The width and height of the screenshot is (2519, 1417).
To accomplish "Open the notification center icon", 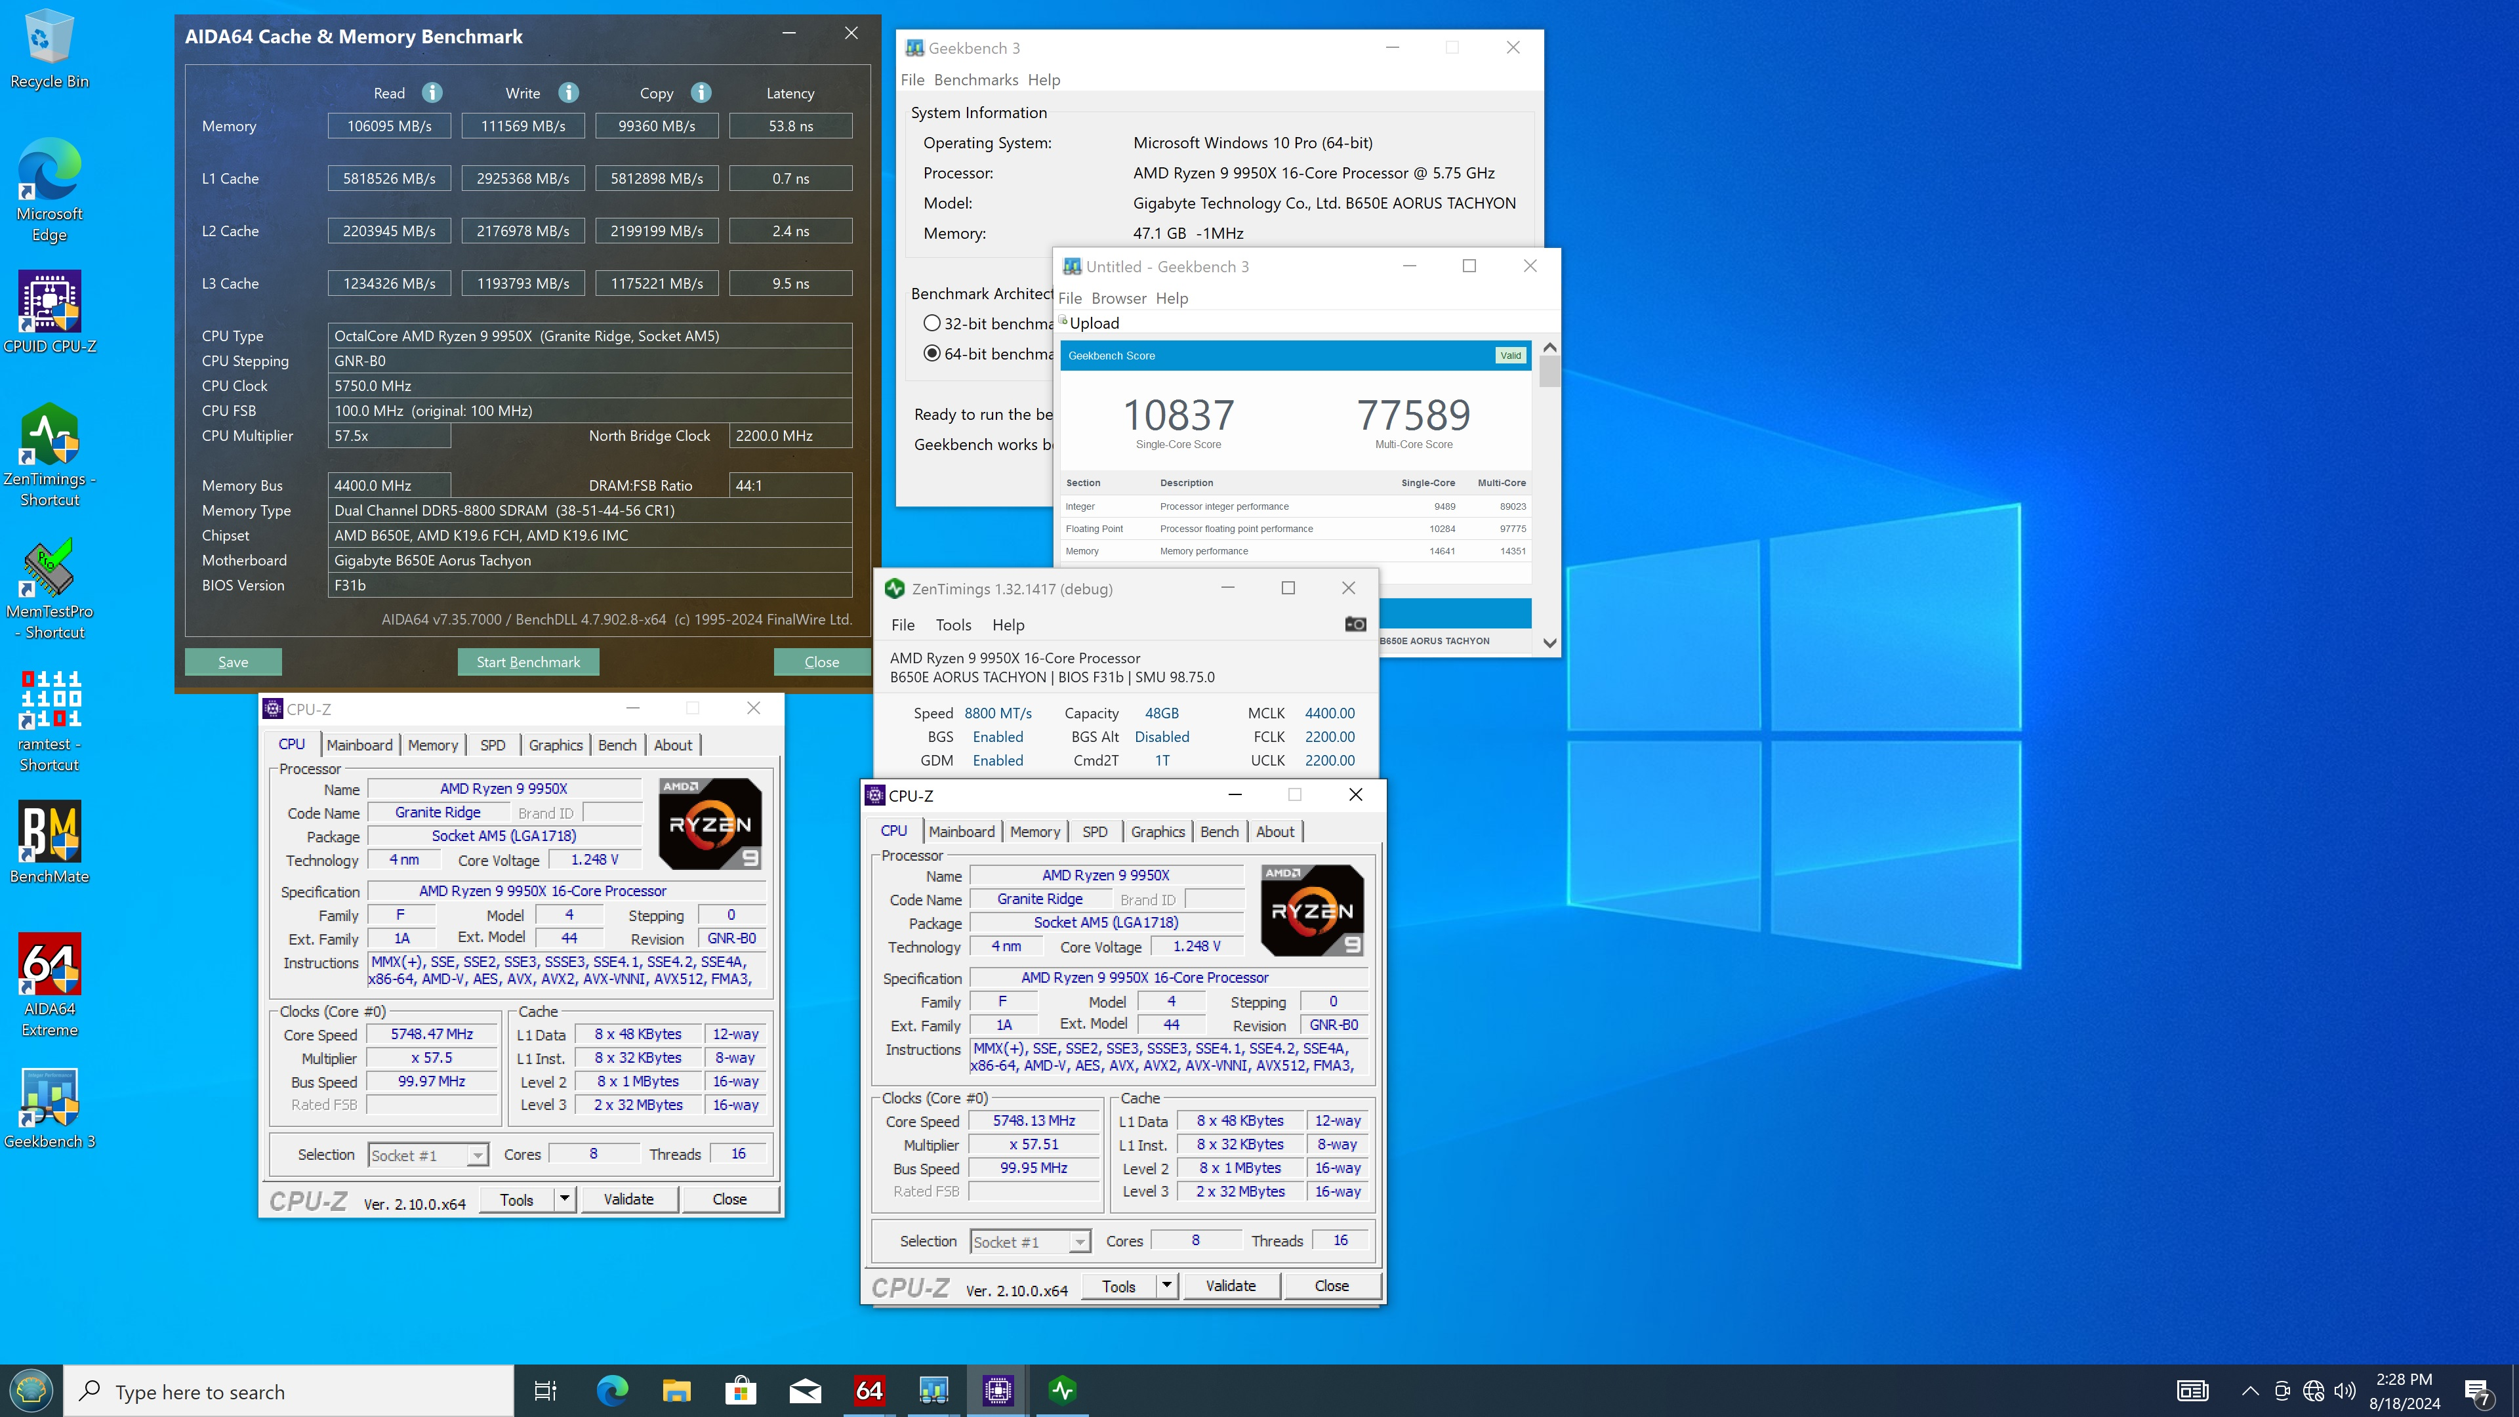I will (x=2477, y=1391).
